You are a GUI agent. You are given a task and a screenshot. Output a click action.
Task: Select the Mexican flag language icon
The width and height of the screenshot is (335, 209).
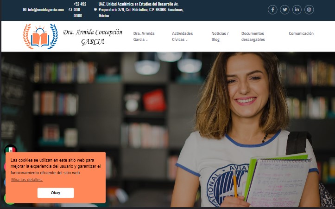pyautogui.click(x=11, y=150)
